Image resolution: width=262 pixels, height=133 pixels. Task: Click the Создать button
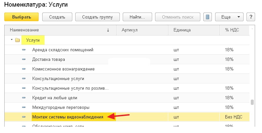click(x=57, y=17)
